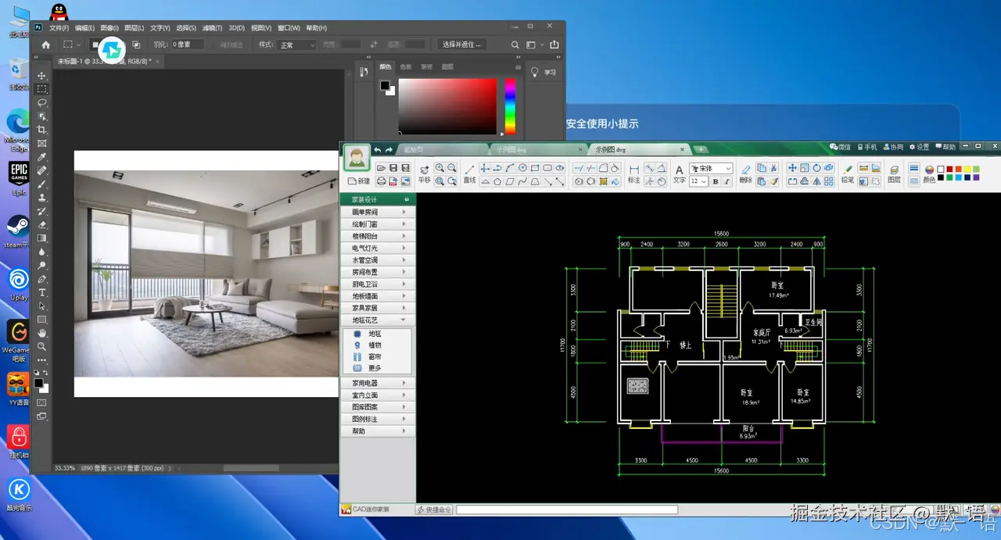
Task: Click Photoshop share/export icon
Action: pyautogui.click(x=554, y=45)
